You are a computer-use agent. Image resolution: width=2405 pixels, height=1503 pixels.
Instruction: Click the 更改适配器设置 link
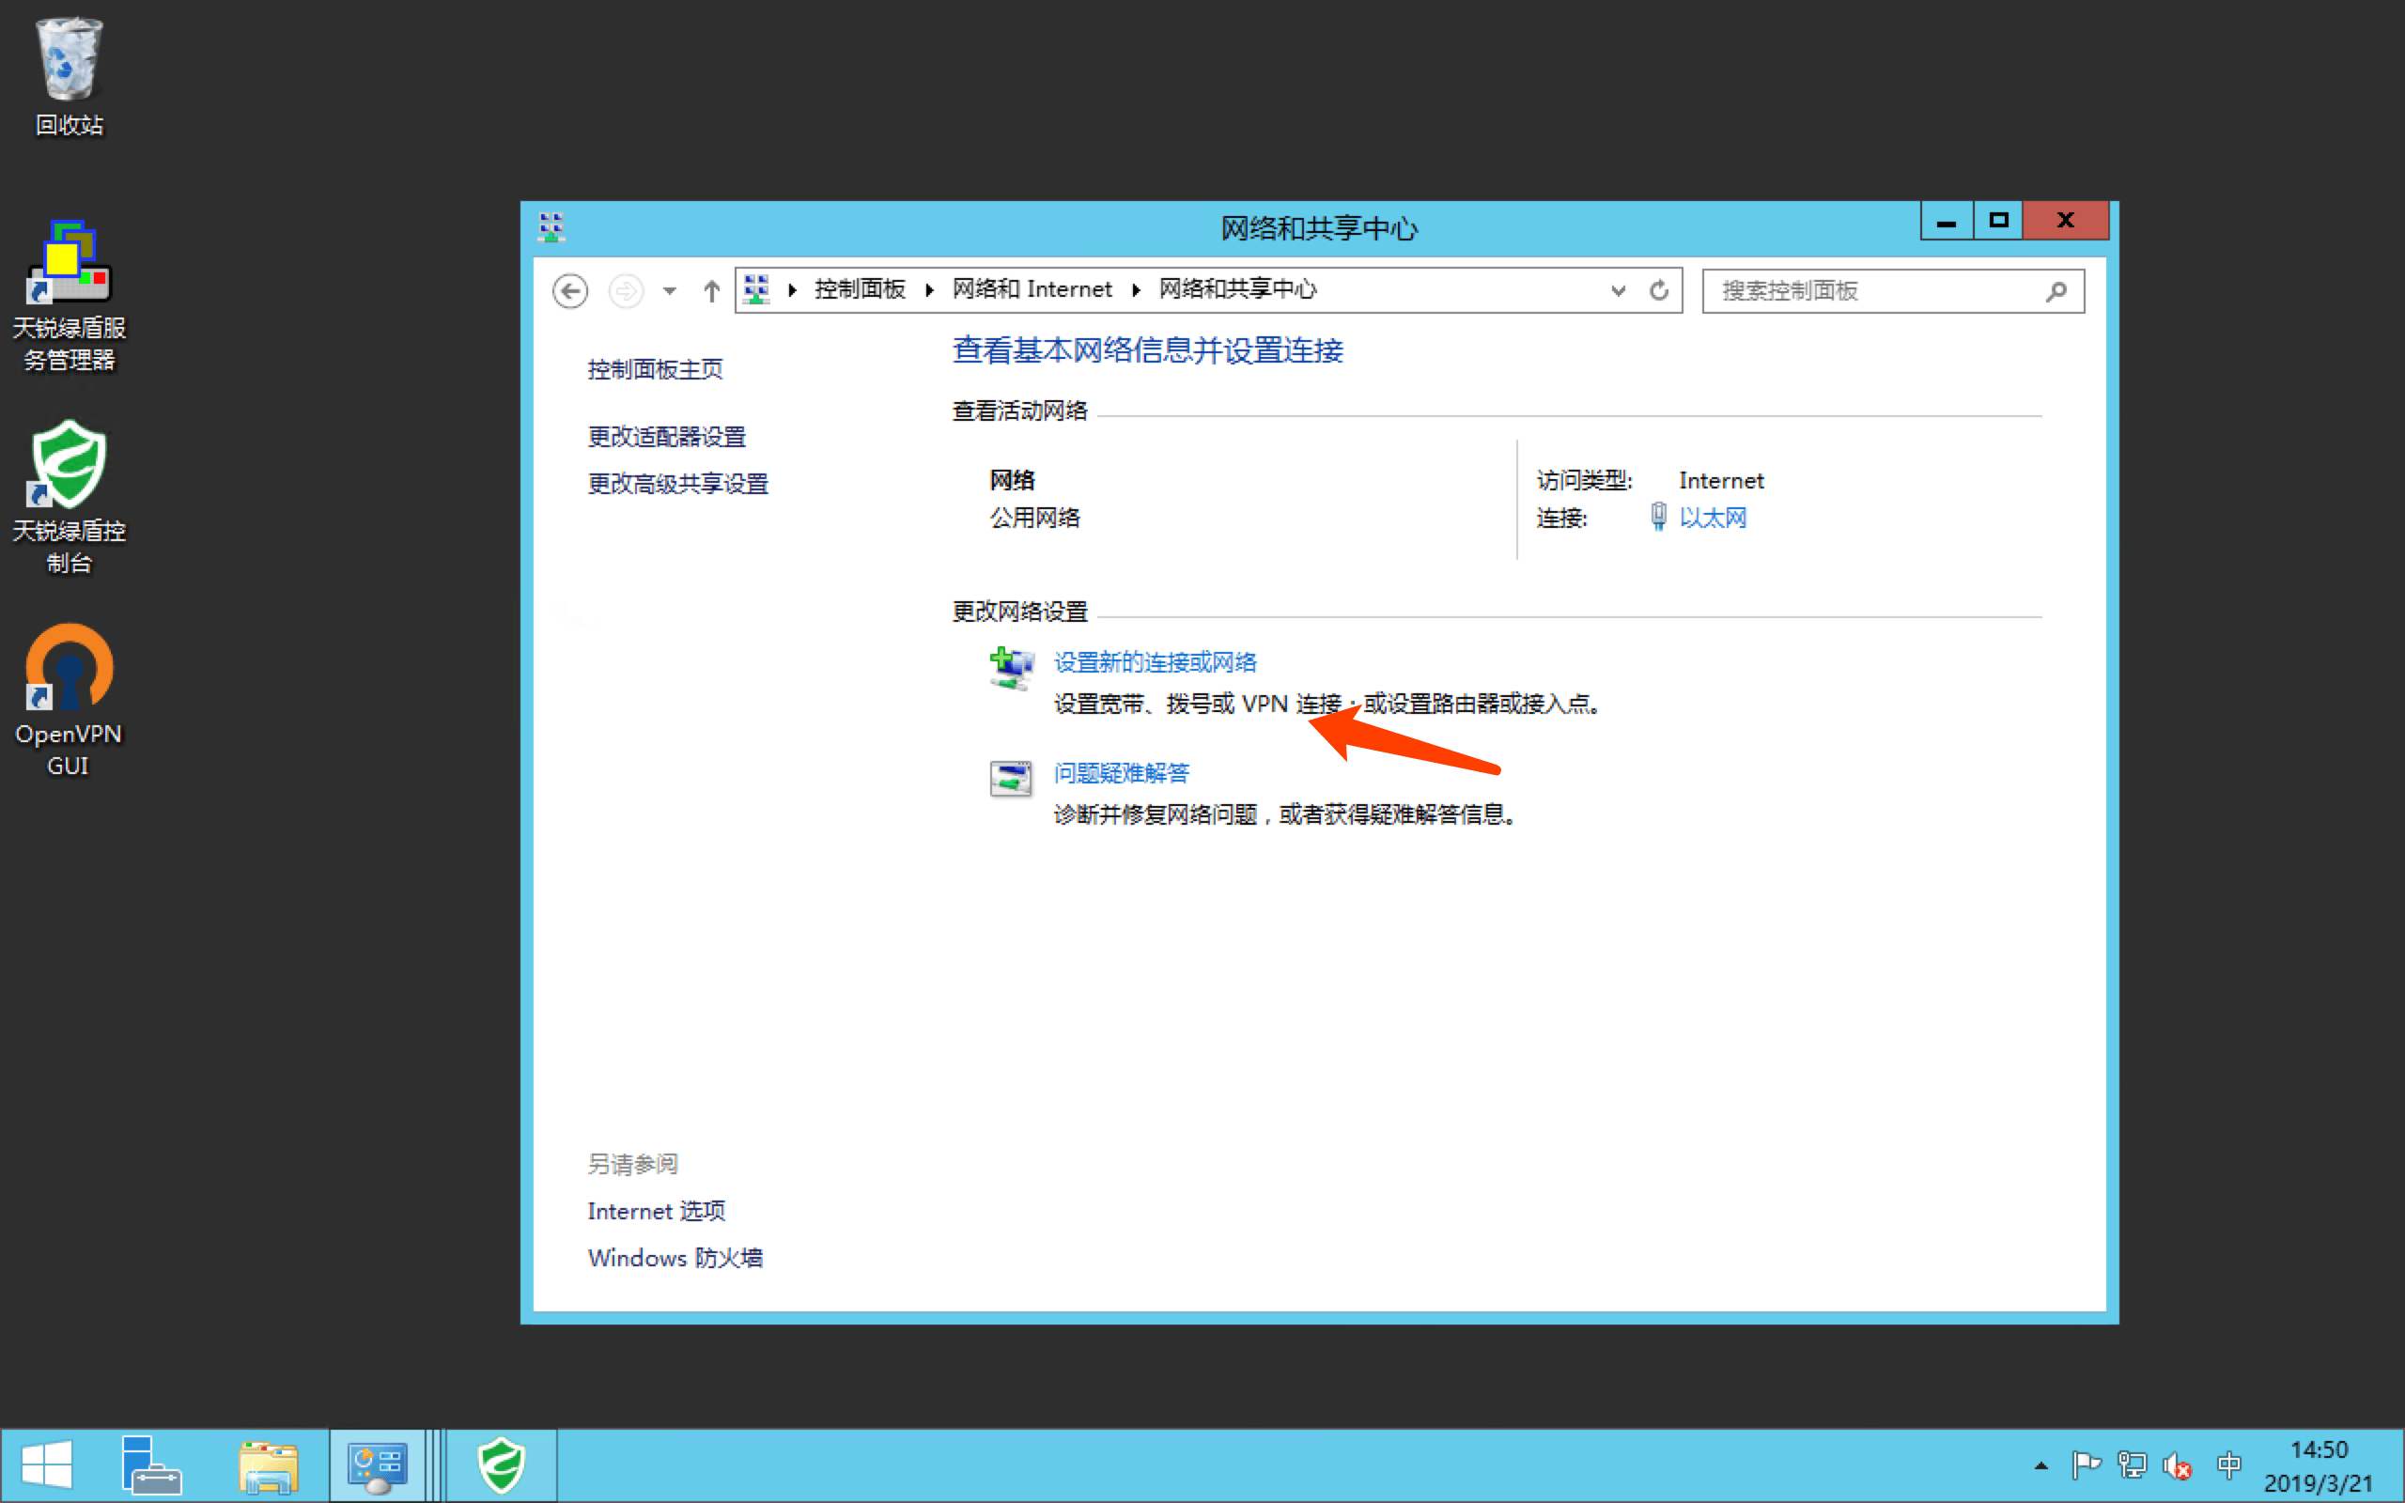666,437
